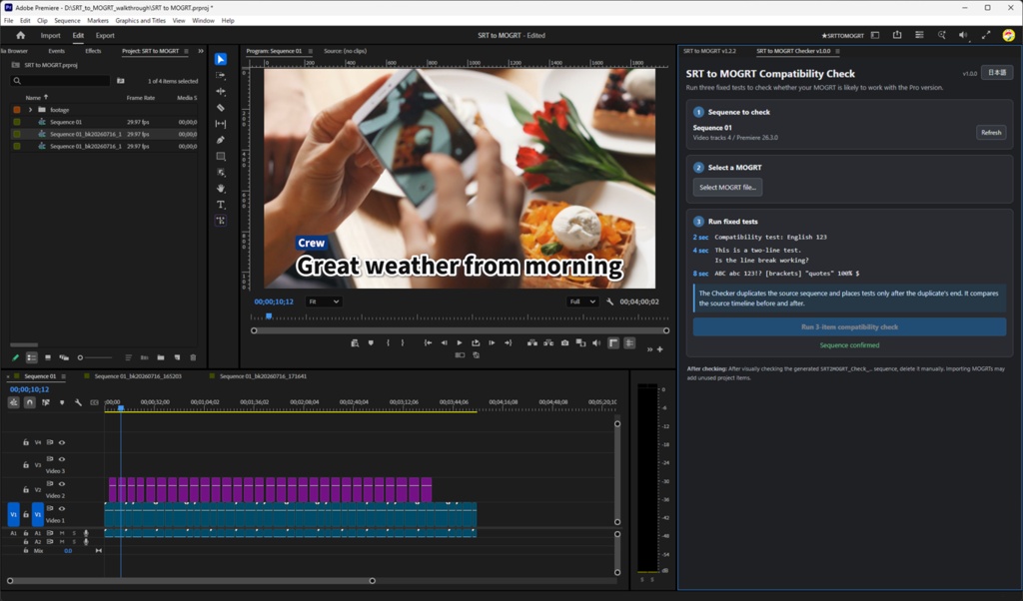Toggle full screen video icon in header

point(986,35)
